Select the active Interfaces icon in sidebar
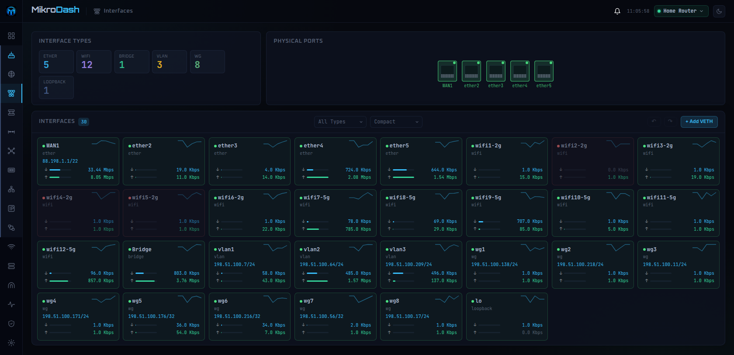 click(x=11, y=93)
